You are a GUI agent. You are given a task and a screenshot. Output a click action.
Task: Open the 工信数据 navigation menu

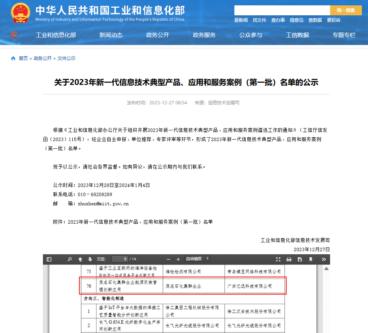tap(297, 35)
